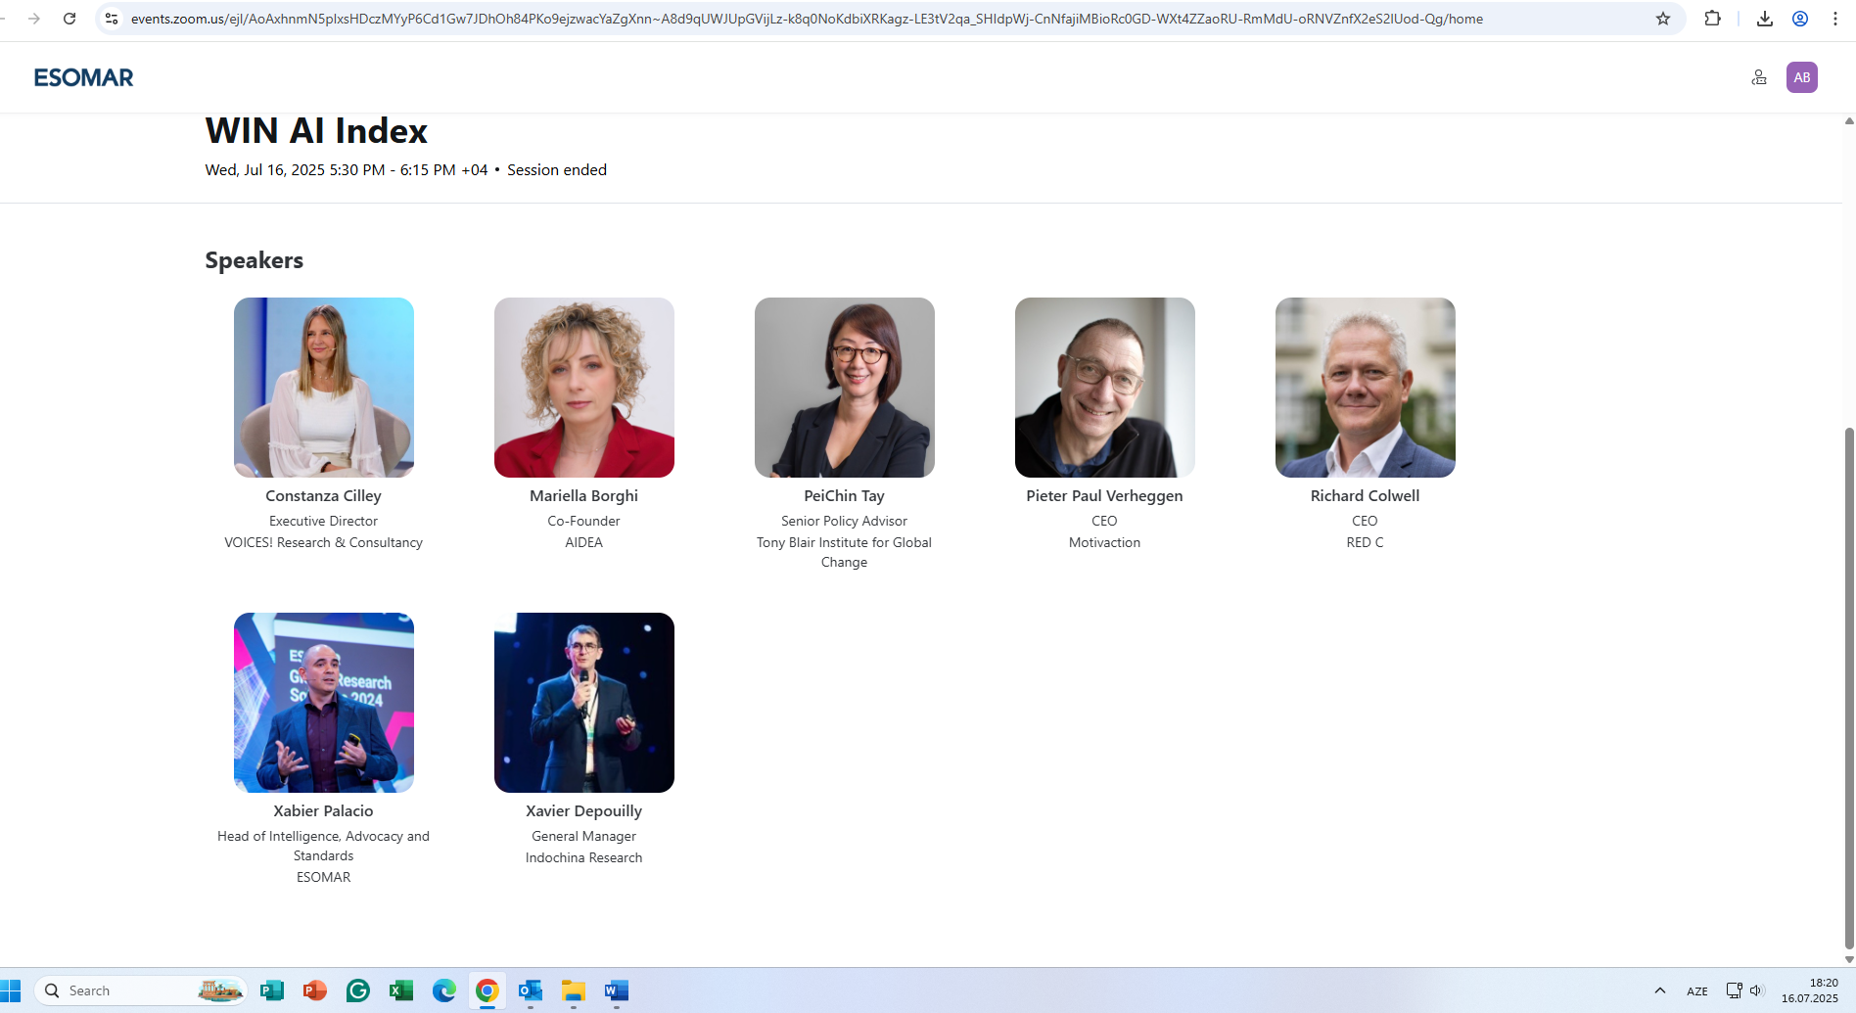Select 'Motivaction' company text

pyautogui.click(x=1105, y=542)
